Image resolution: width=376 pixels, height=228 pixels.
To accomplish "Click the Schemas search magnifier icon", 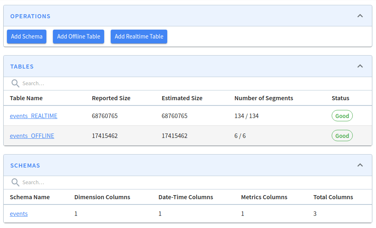I will [15, 182].
